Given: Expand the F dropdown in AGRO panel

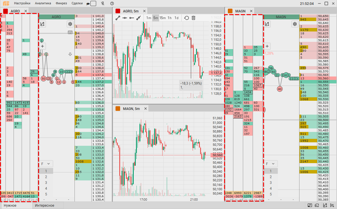Looking at the screenshot, I should click(46, 164).
